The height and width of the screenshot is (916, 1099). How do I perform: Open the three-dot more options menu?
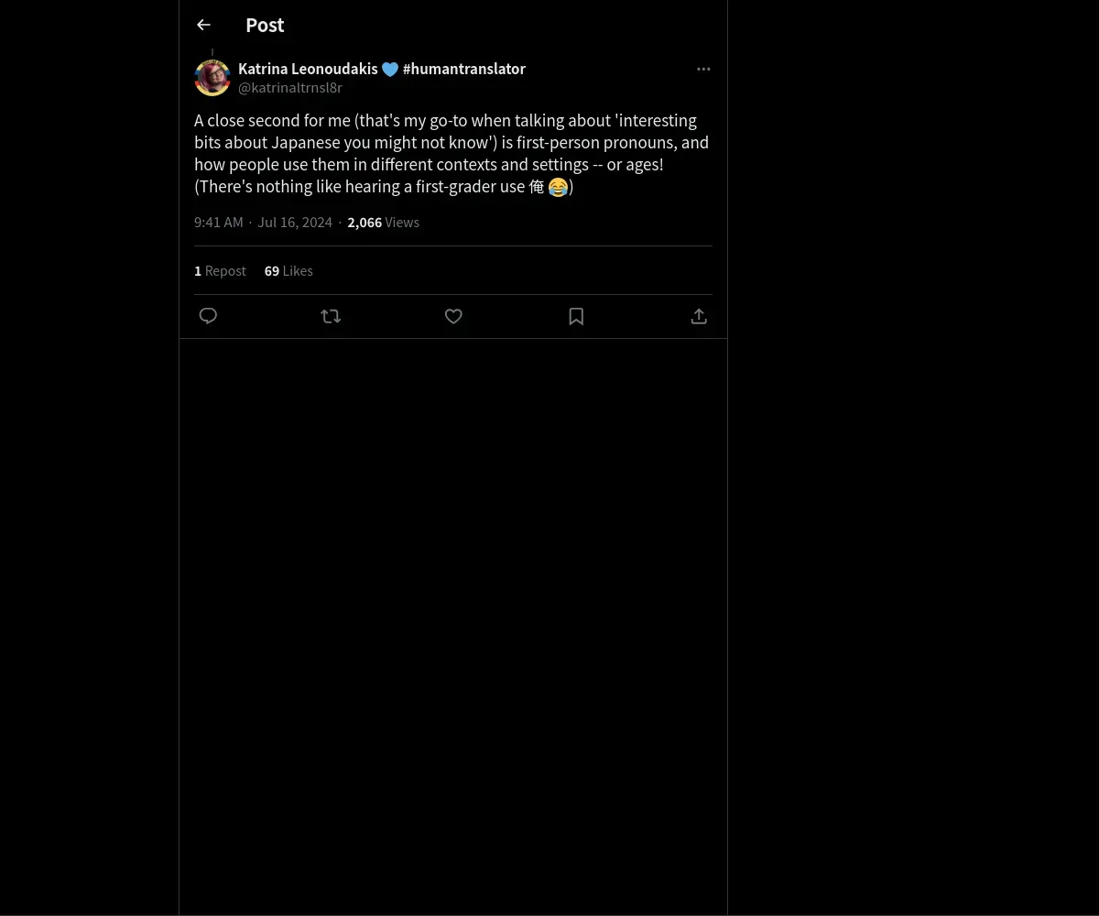tap(703, 69)
